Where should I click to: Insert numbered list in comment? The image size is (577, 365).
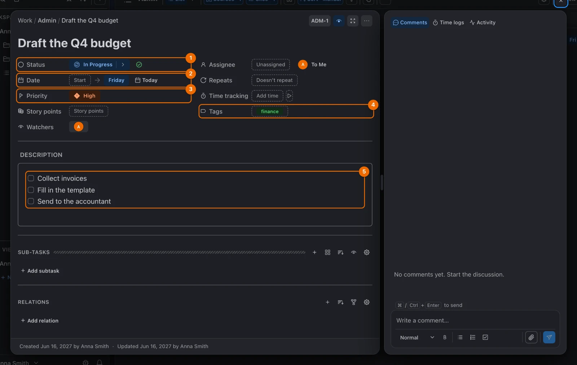473,337
